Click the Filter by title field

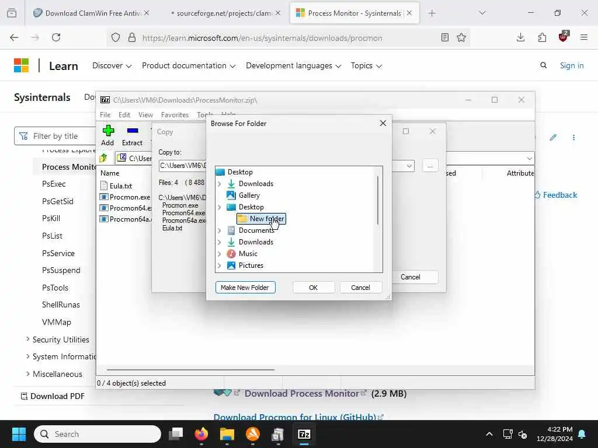[55, 136]
